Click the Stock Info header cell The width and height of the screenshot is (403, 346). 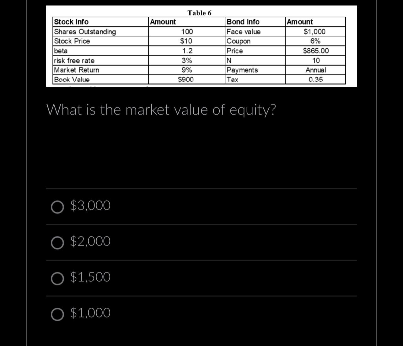tap(72, 22)
